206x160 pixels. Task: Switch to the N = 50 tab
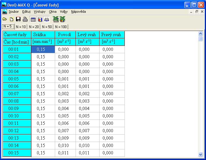click(x=47, y=27)
